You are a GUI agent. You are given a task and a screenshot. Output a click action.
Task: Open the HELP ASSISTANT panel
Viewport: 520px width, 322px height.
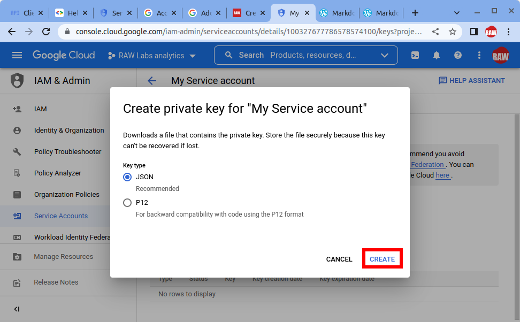(x=471, y=81)
